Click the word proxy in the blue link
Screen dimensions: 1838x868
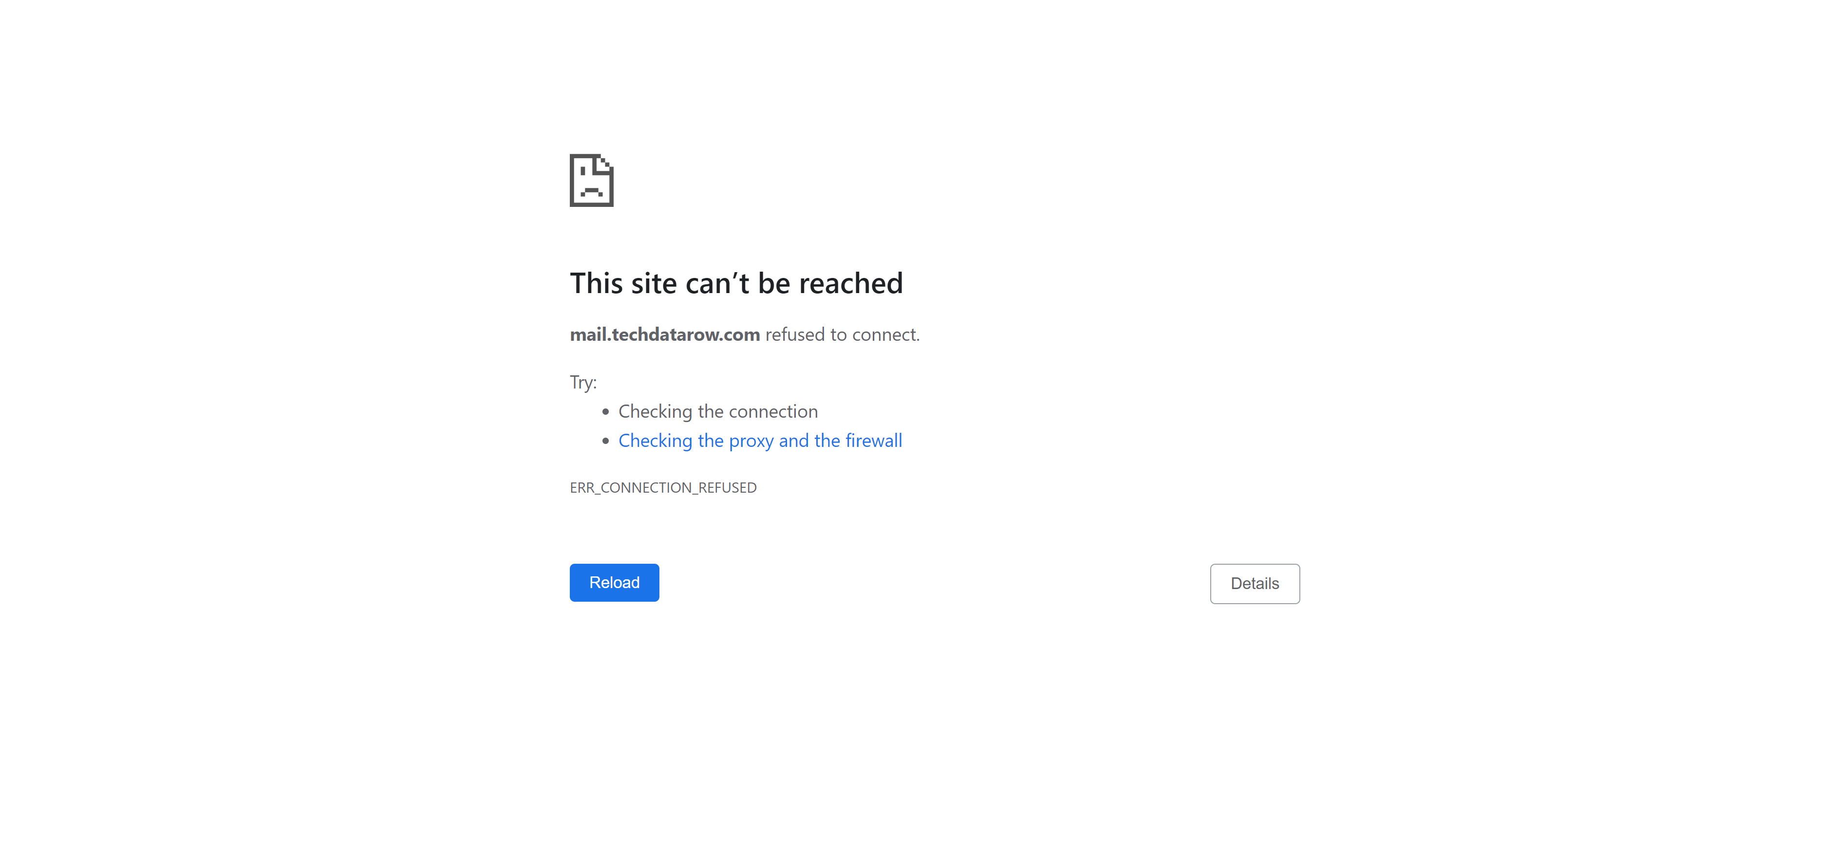pyautogui.click(x=751, y=442)
